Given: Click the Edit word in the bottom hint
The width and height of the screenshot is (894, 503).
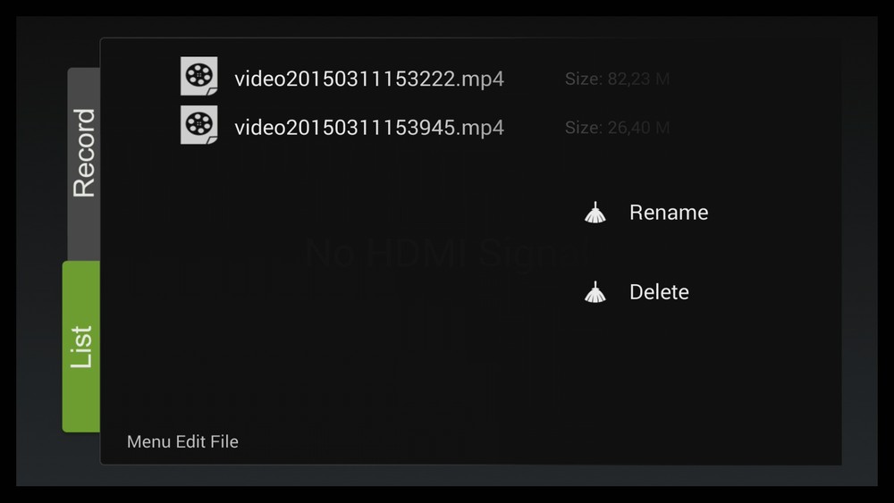Looking at the screenshot, I should pos(190,441).
